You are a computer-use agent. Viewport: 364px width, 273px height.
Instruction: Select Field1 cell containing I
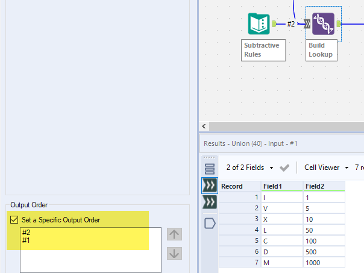click(282, 198)
